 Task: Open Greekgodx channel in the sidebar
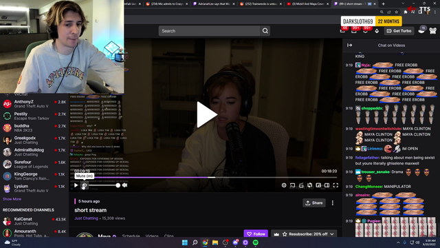(x=34, y=140)
